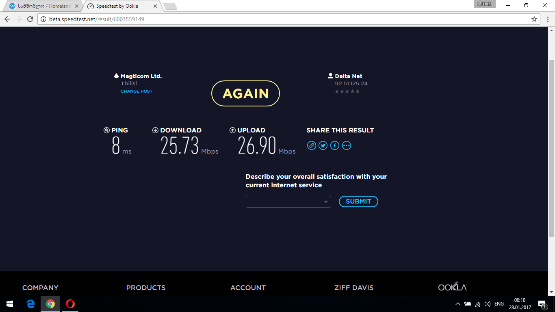
Task: Open a new tab
Action: 170,6
